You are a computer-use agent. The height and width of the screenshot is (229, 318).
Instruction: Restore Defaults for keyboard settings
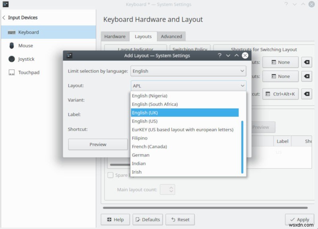pos(148,219)
